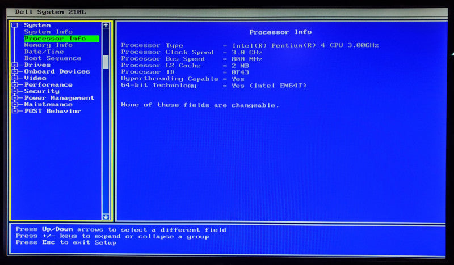Expand the Performance group

(15, 85)
